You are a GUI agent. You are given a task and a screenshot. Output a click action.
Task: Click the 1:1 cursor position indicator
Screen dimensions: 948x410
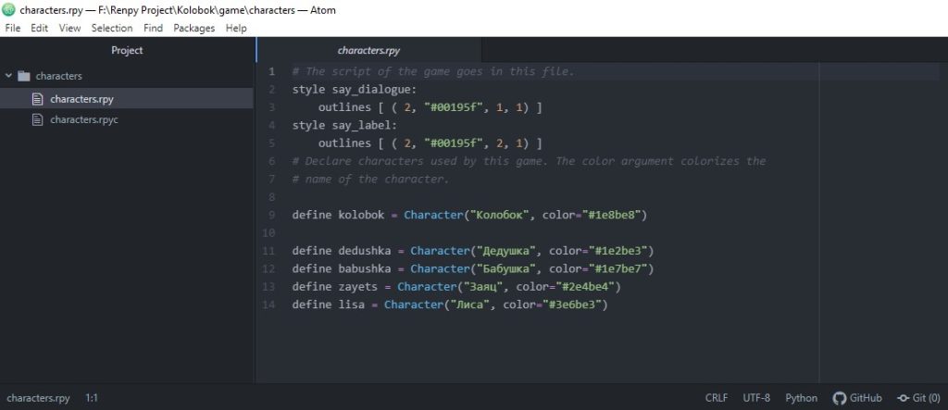pos(92,398)
